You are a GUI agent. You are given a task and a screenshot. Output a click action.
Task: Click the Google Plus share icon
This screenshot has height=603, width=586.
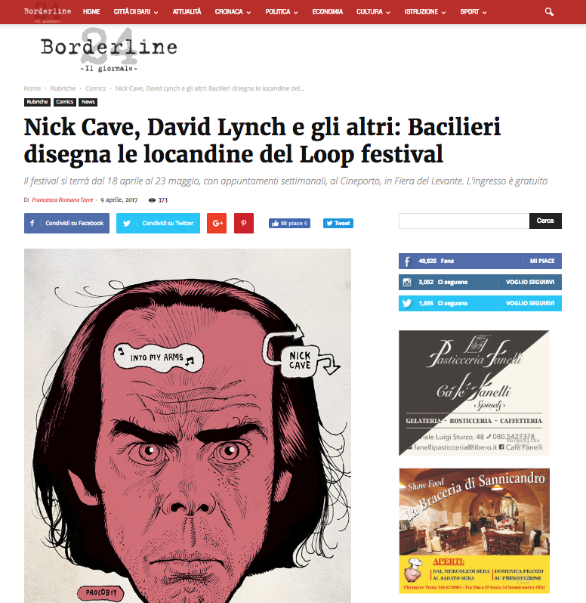(x=217, y=223)
